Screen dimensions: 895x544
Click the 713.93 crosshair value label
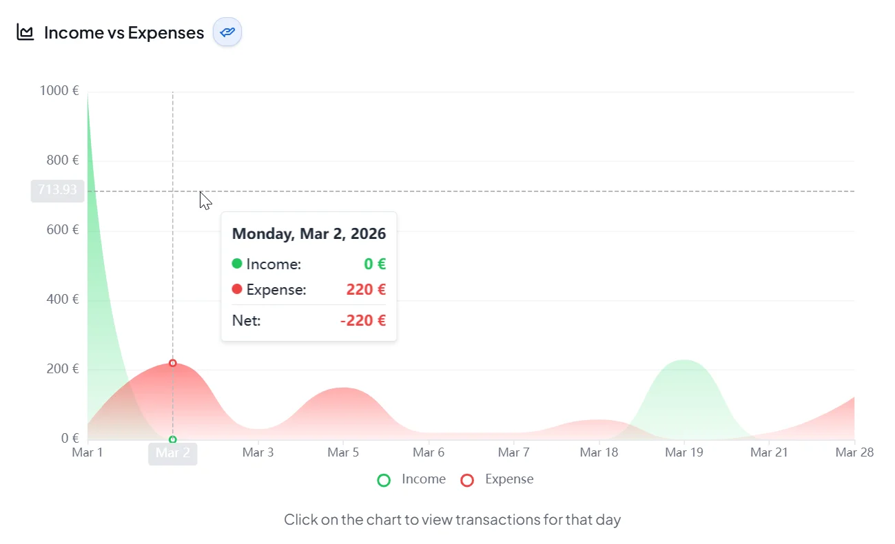tap(57, 190)
